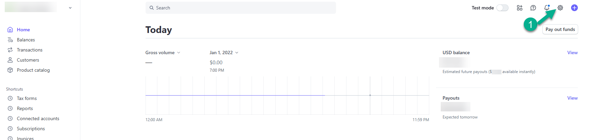Click the Balances sidebar icon
This screenshot has width=591, height=140.
point(10,40)
